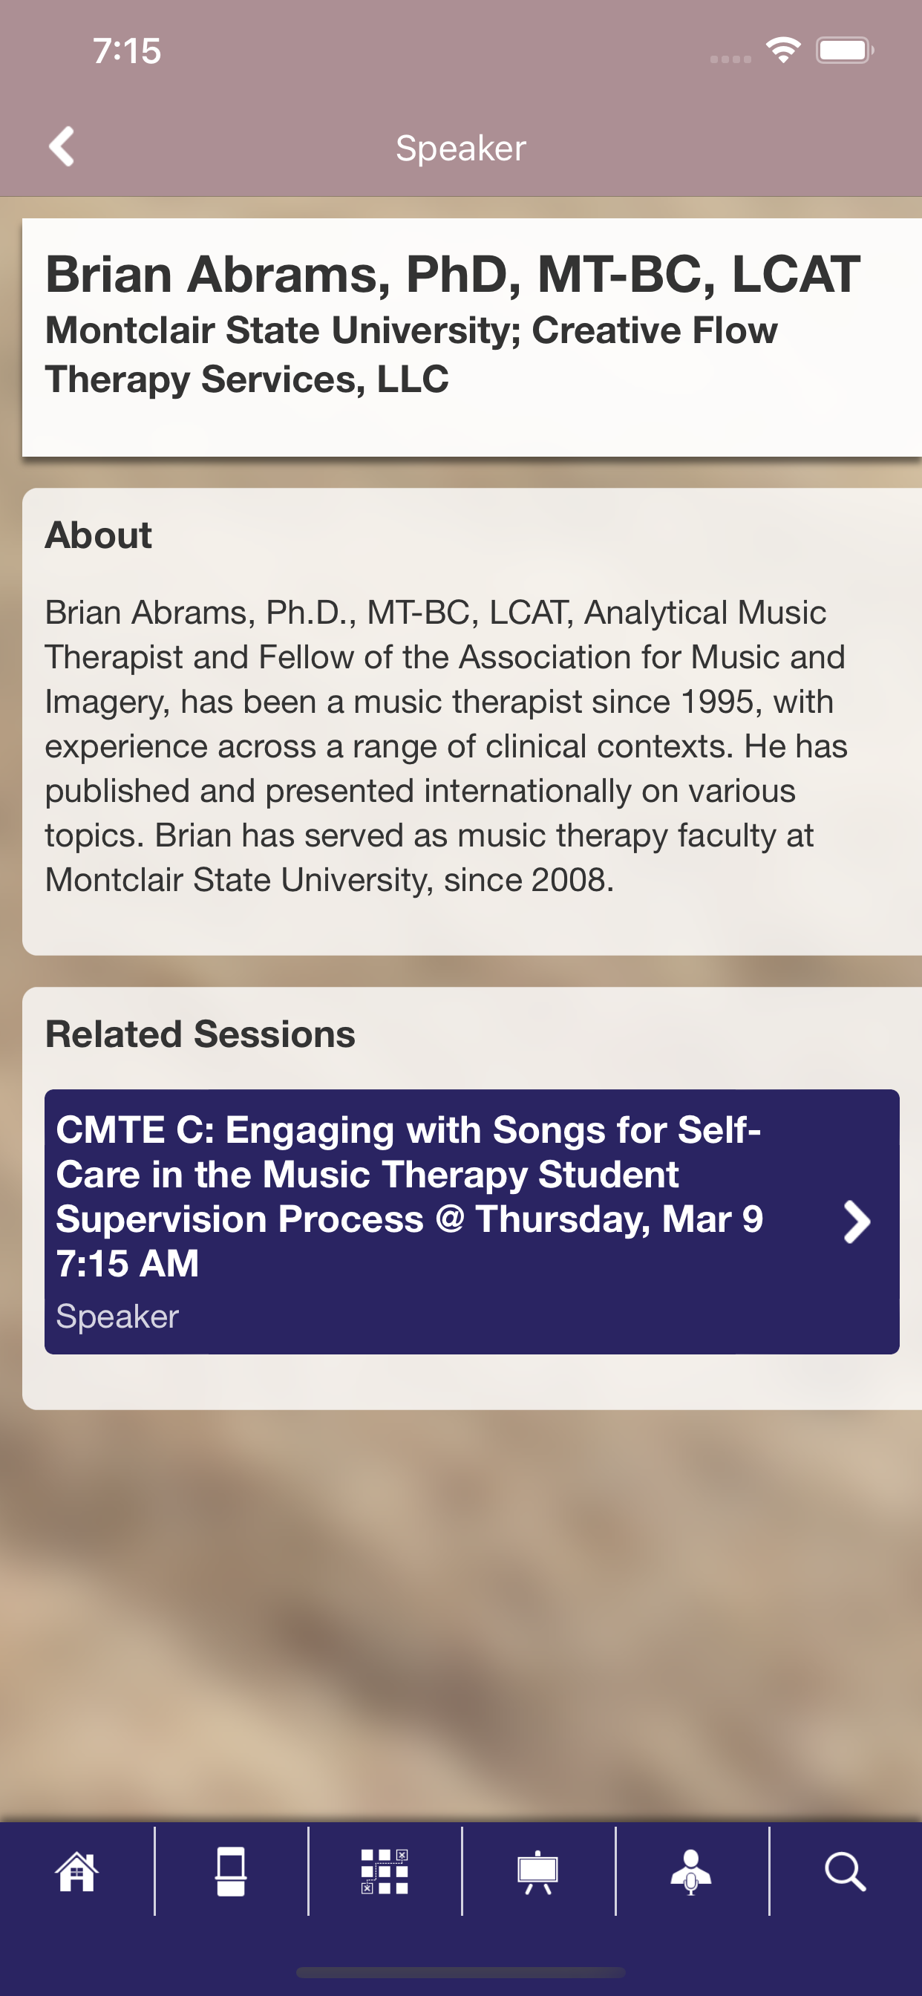Tap the Brian Abrams biography paragraph
The width and height of the screenshot is (922, 1996).
tap(446, 746)
